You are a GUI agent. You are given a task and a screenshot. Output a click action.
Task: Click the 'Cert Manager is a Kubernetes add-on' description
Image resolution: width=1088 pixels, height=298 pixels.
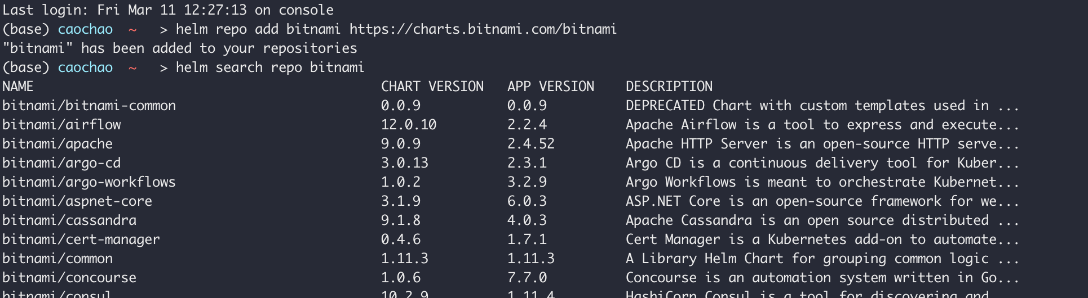pos(822,240)
